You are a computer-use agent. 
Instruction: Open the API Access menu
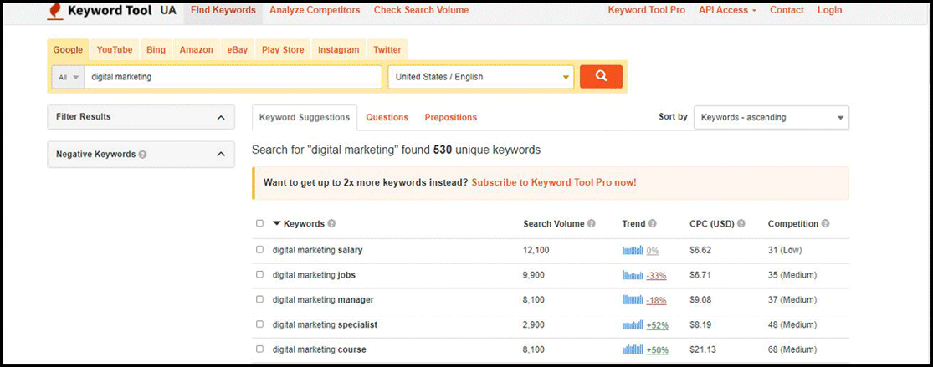[727, 10]
